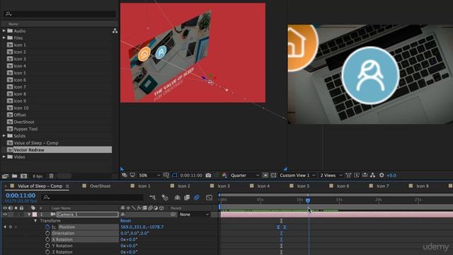Open grid and guide options icon
Image resolution: width=453 pixels, height=255 pixels.
(x=166, y=175)
